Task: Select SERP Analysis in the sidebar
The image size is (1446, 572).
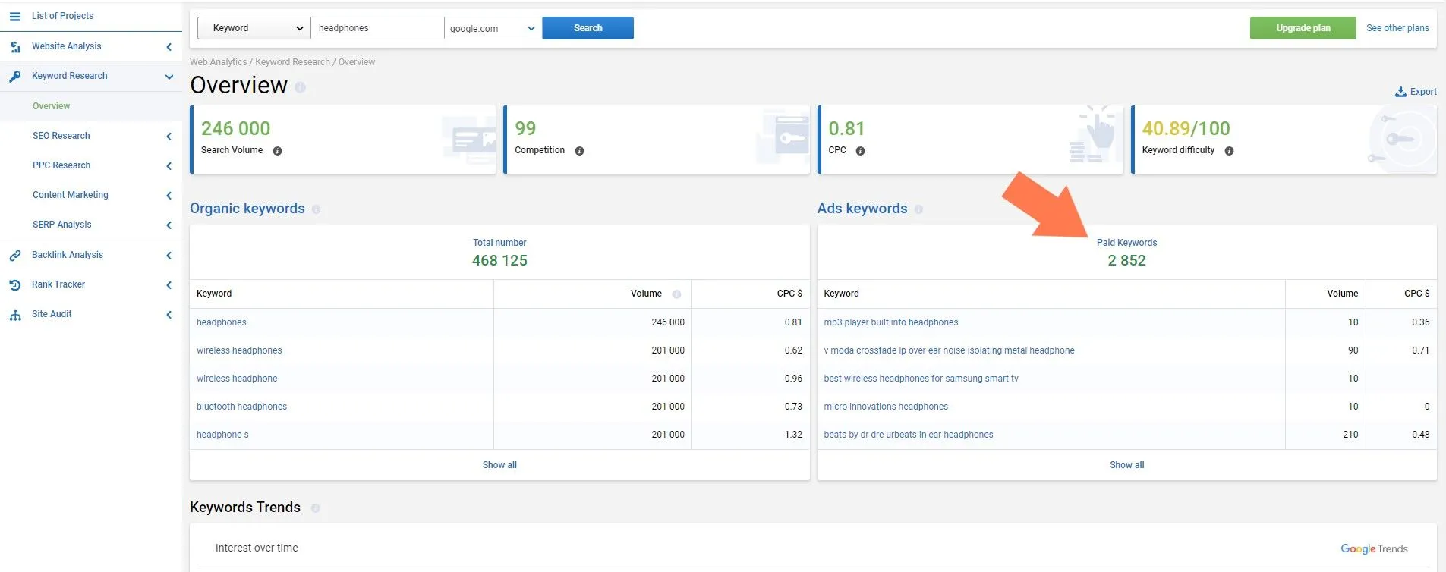Action: pyautogui.click(x=62, y=225)
